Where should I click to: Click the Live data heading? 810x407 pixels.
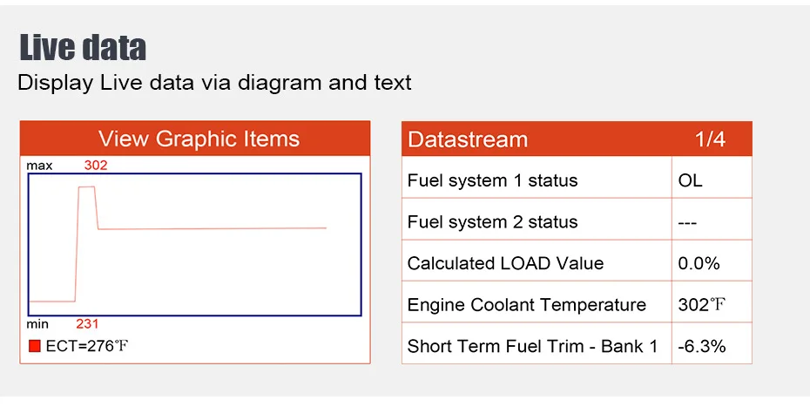(x=83, y=48)
